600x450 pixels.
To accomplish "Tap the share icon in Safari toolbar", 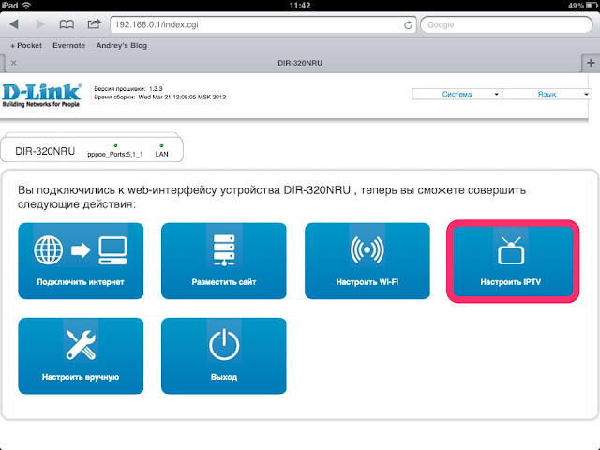I will click(94, 24).
